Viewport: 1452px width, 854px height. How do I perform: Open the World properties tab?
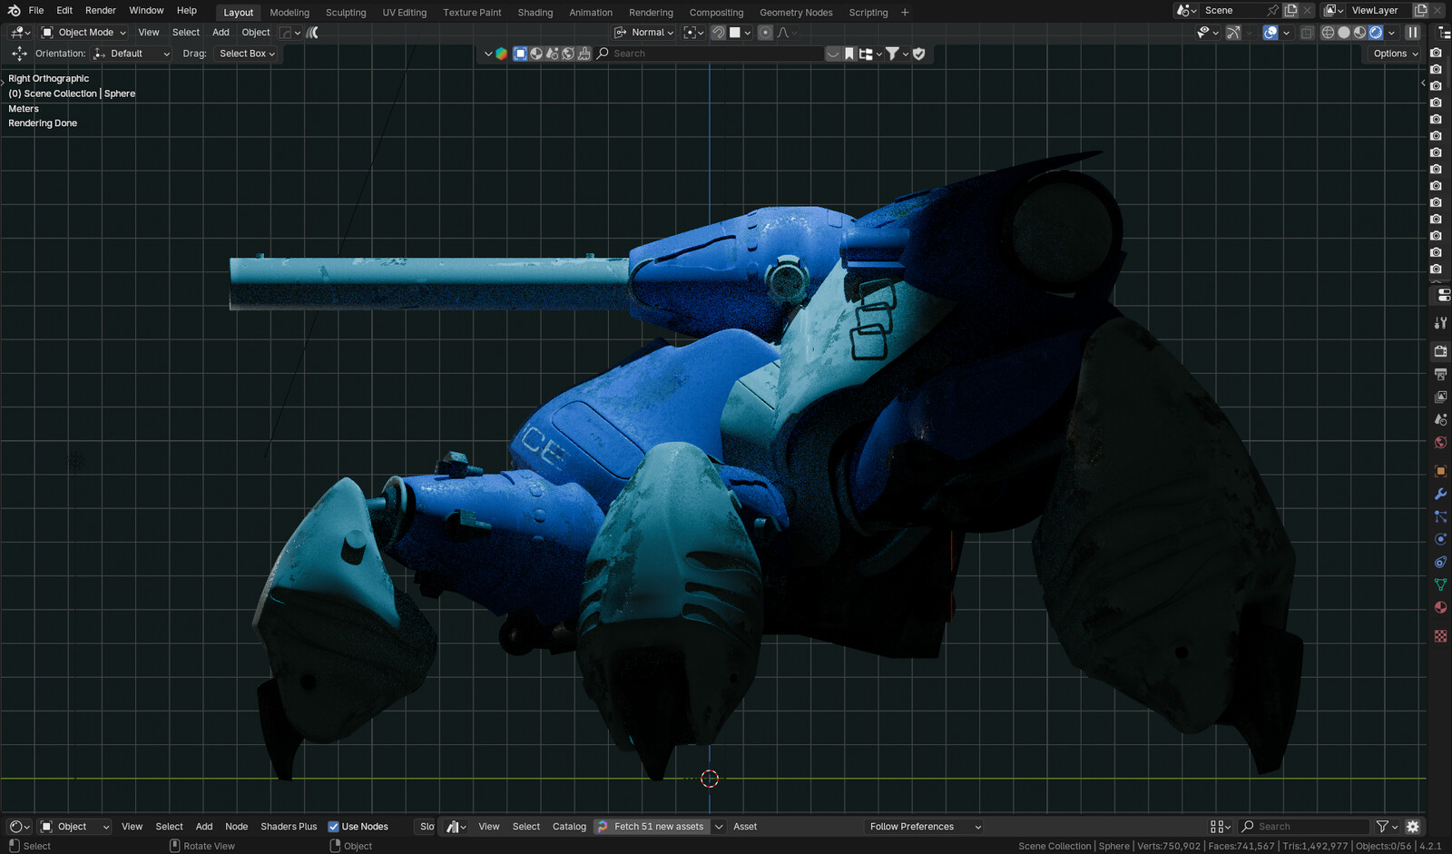click(x=1440, y=442)
